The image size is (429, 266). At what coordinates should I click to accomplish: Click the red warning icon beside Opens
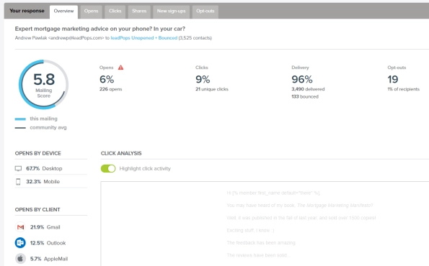click(x=120, y=68)
